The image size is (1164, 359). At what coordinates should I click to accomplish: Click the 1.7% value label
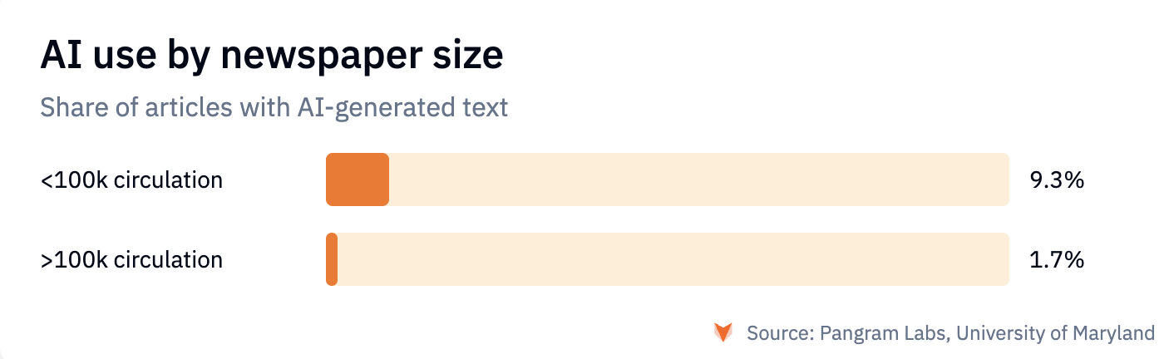pos(1057,260)
